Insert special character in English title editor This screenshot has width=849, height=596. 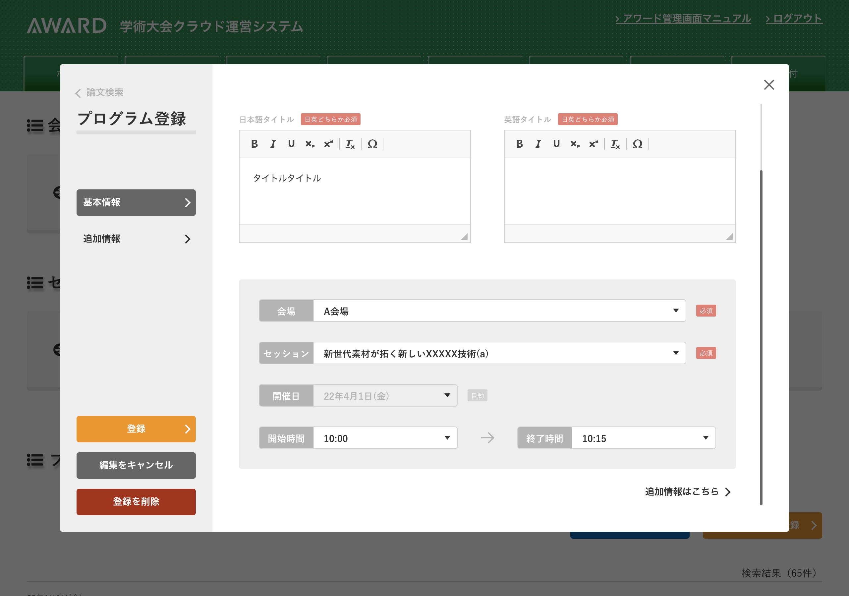click(x=638, y=144)
